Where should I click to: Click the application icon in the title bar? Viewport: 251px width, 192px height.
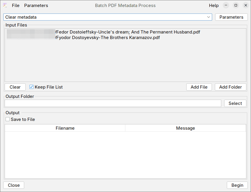(4, 5)
